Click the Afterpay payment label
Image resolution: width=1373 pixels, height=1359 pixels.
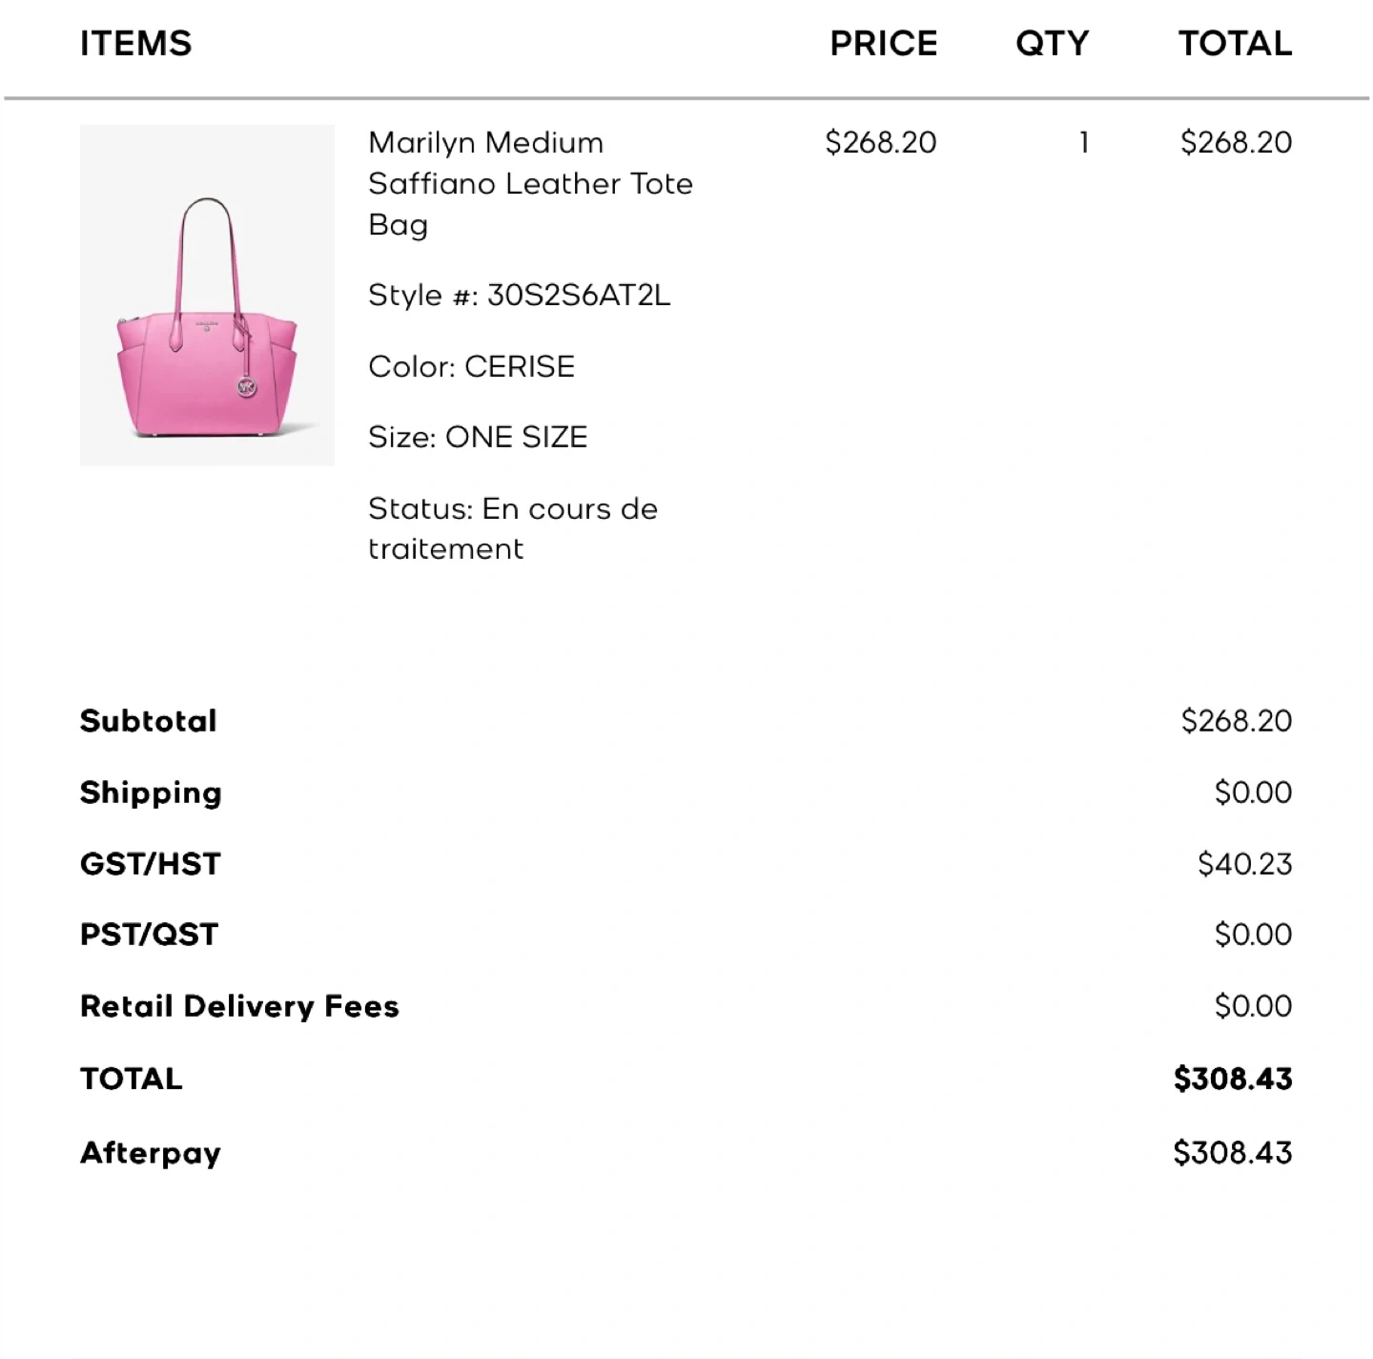tap(151, 1153)
